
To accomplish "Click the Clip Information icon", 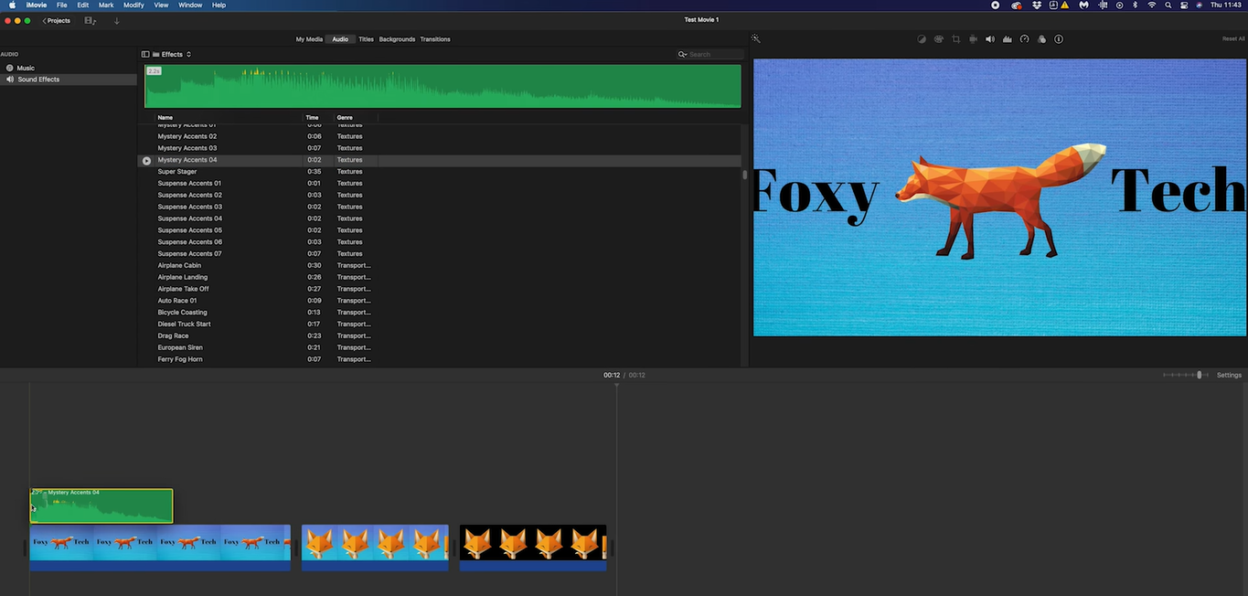I will click(x=1058, y=38).
